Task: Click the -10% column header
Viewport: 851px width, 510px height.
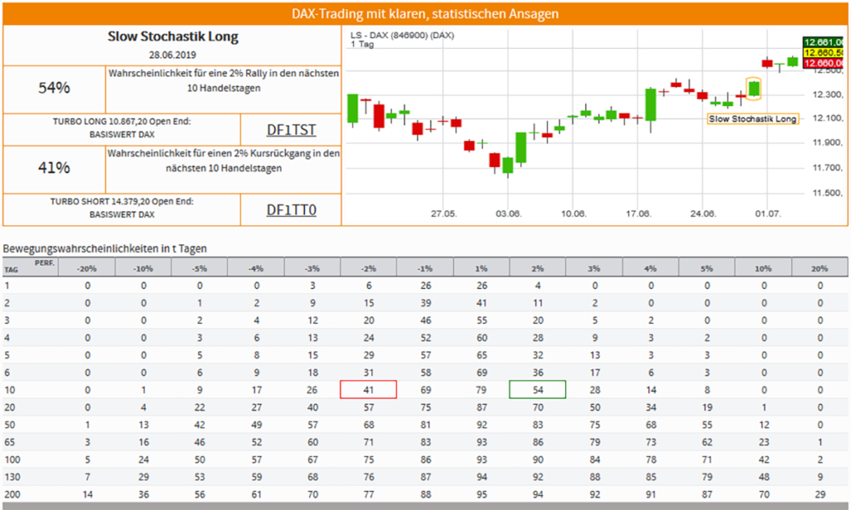Action: (143, 268)
